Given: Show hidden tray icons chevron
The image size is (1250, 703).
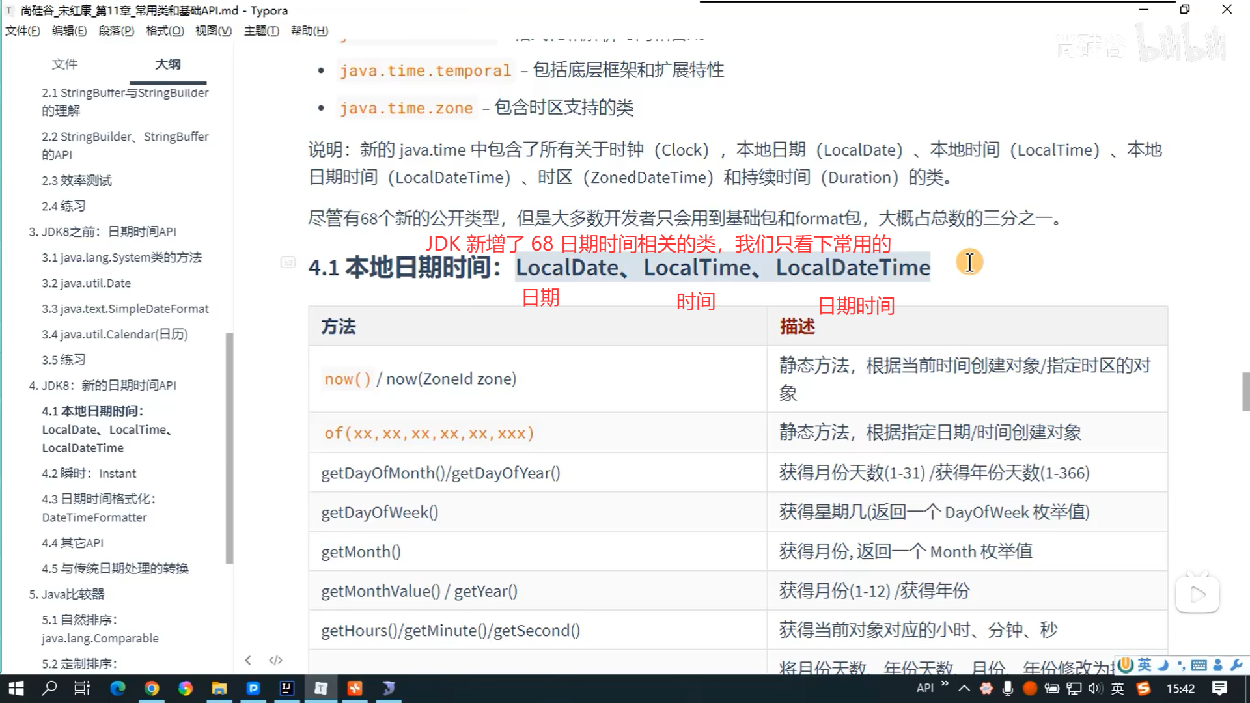Looking at the screenshot, I should [964, 688].
